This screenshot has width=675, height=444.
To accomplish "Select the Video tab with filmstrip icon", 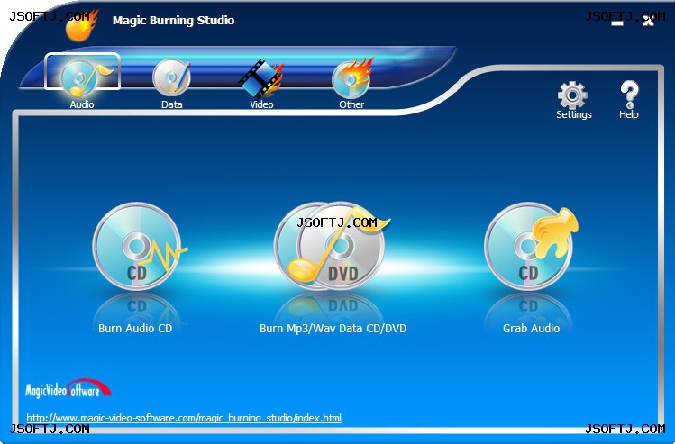I will click(x=261, y=83).
